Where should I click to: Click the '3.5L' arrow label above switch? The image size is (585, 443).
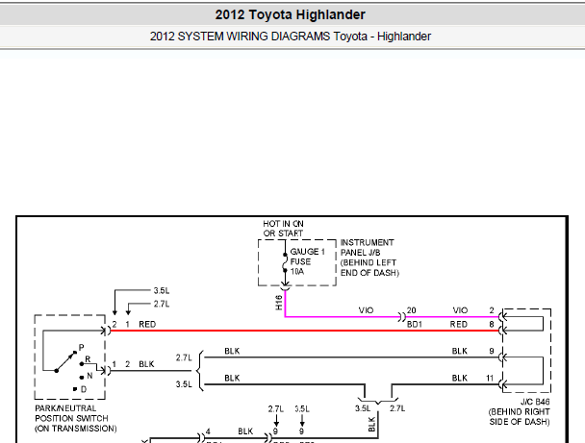(162, 290)
